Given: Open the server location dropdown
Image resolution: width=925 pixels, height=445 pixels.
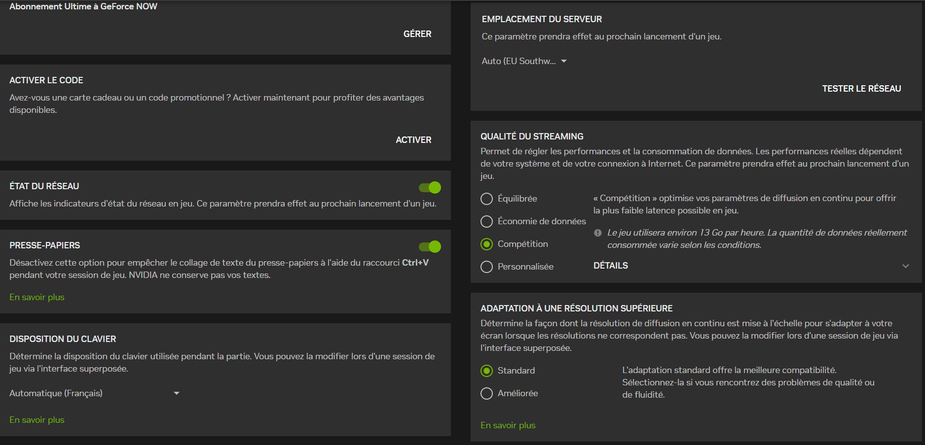Looking at the screenshot, I should (x=524, y=61).
